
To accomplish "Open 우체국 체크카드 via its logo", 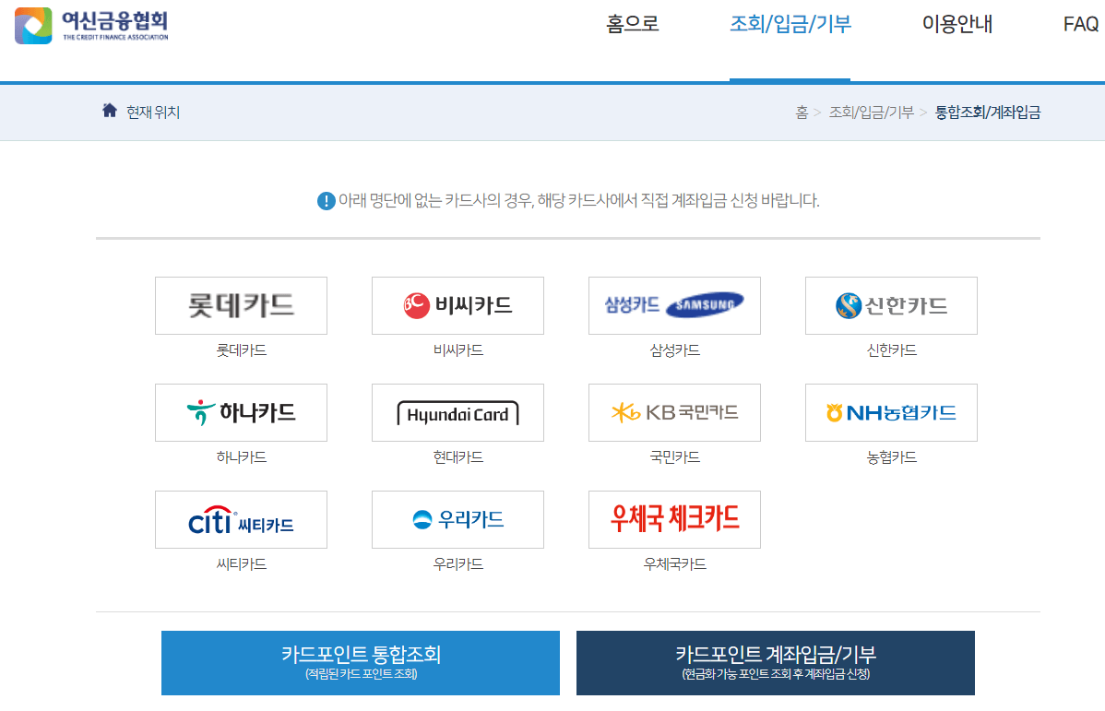I will point(674,519).
